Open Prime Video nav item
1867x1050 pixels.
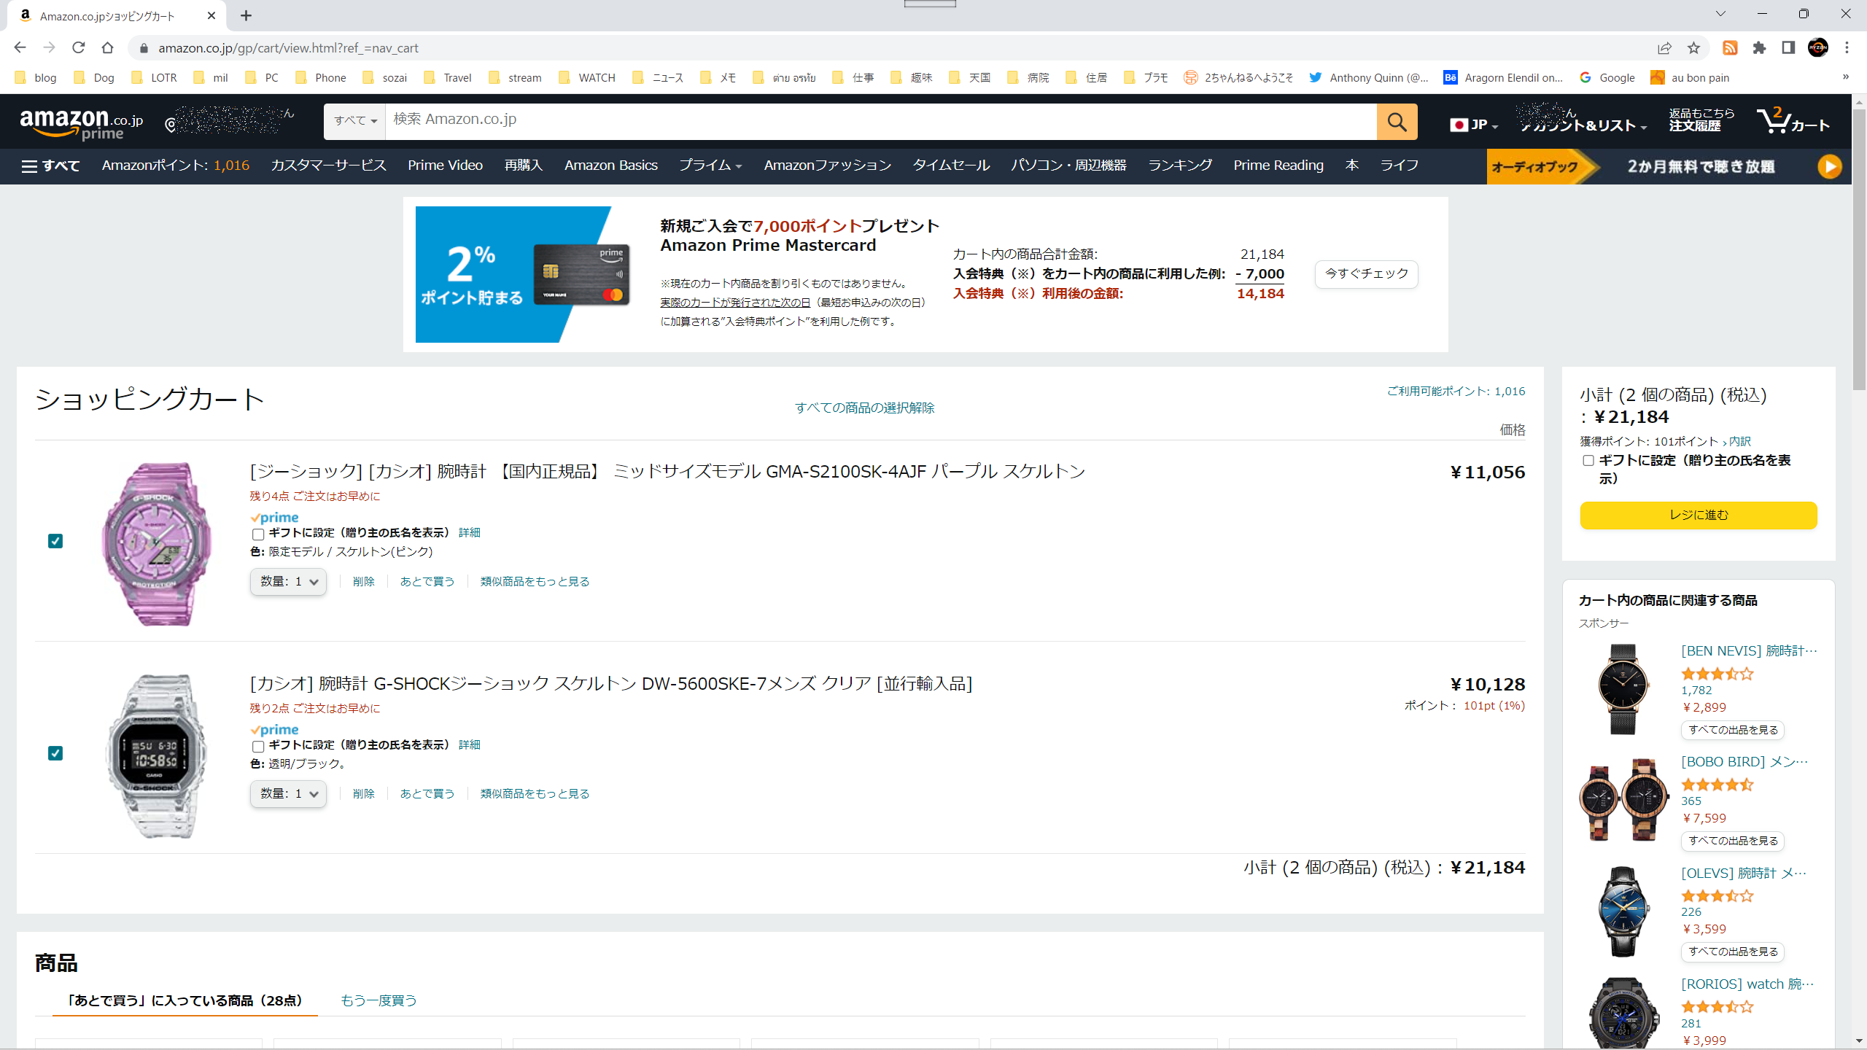[445, 166]
